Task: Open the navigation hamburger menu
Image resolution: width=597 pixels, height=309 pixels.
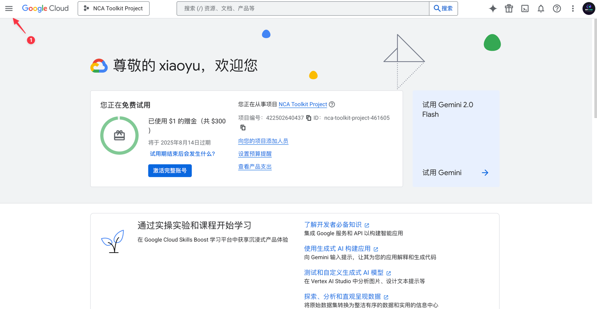Action: 9,8
